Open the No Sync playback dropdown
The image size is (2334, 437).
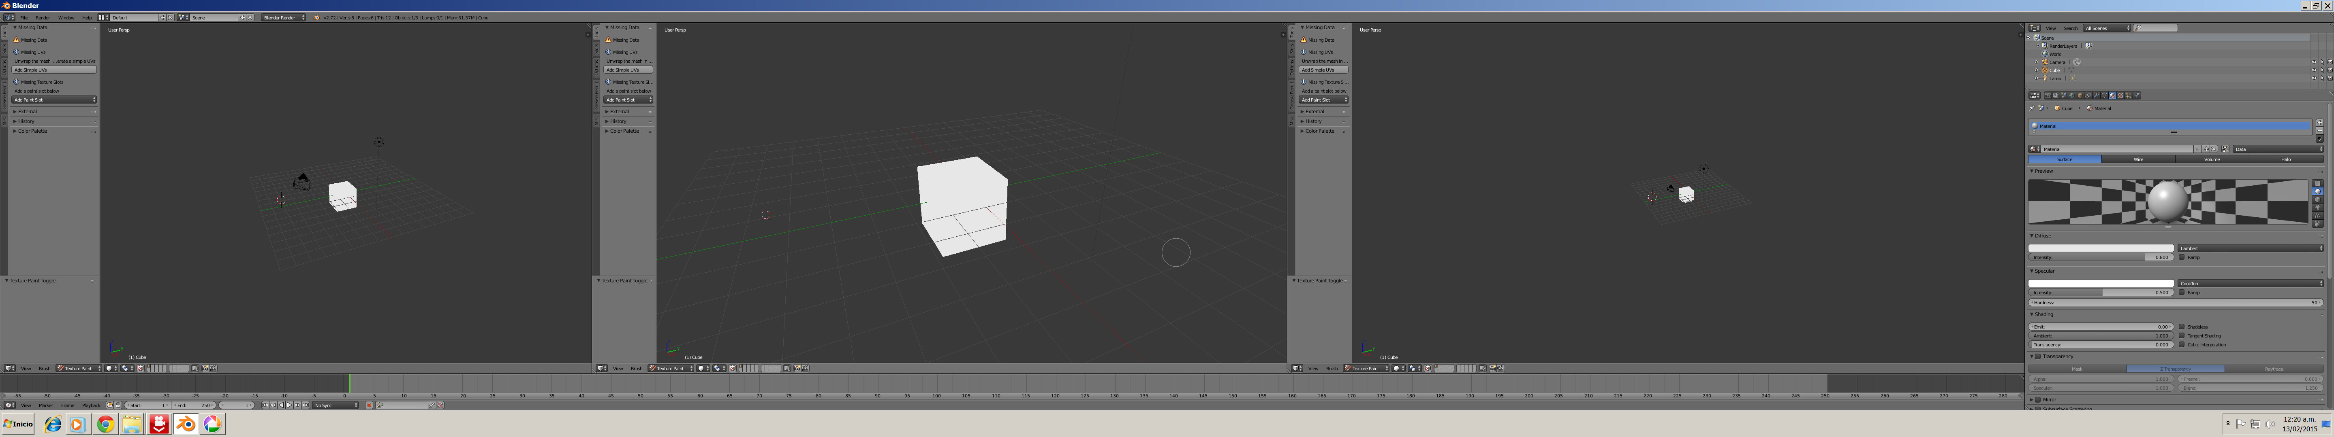pos(335,405)
